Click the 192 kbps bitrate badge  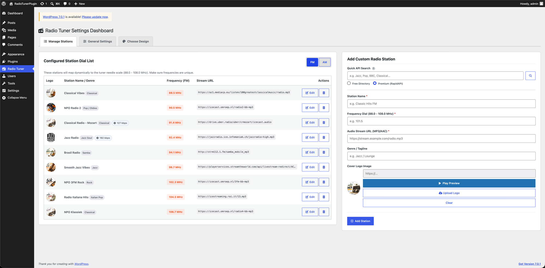(x=103, y=138)
